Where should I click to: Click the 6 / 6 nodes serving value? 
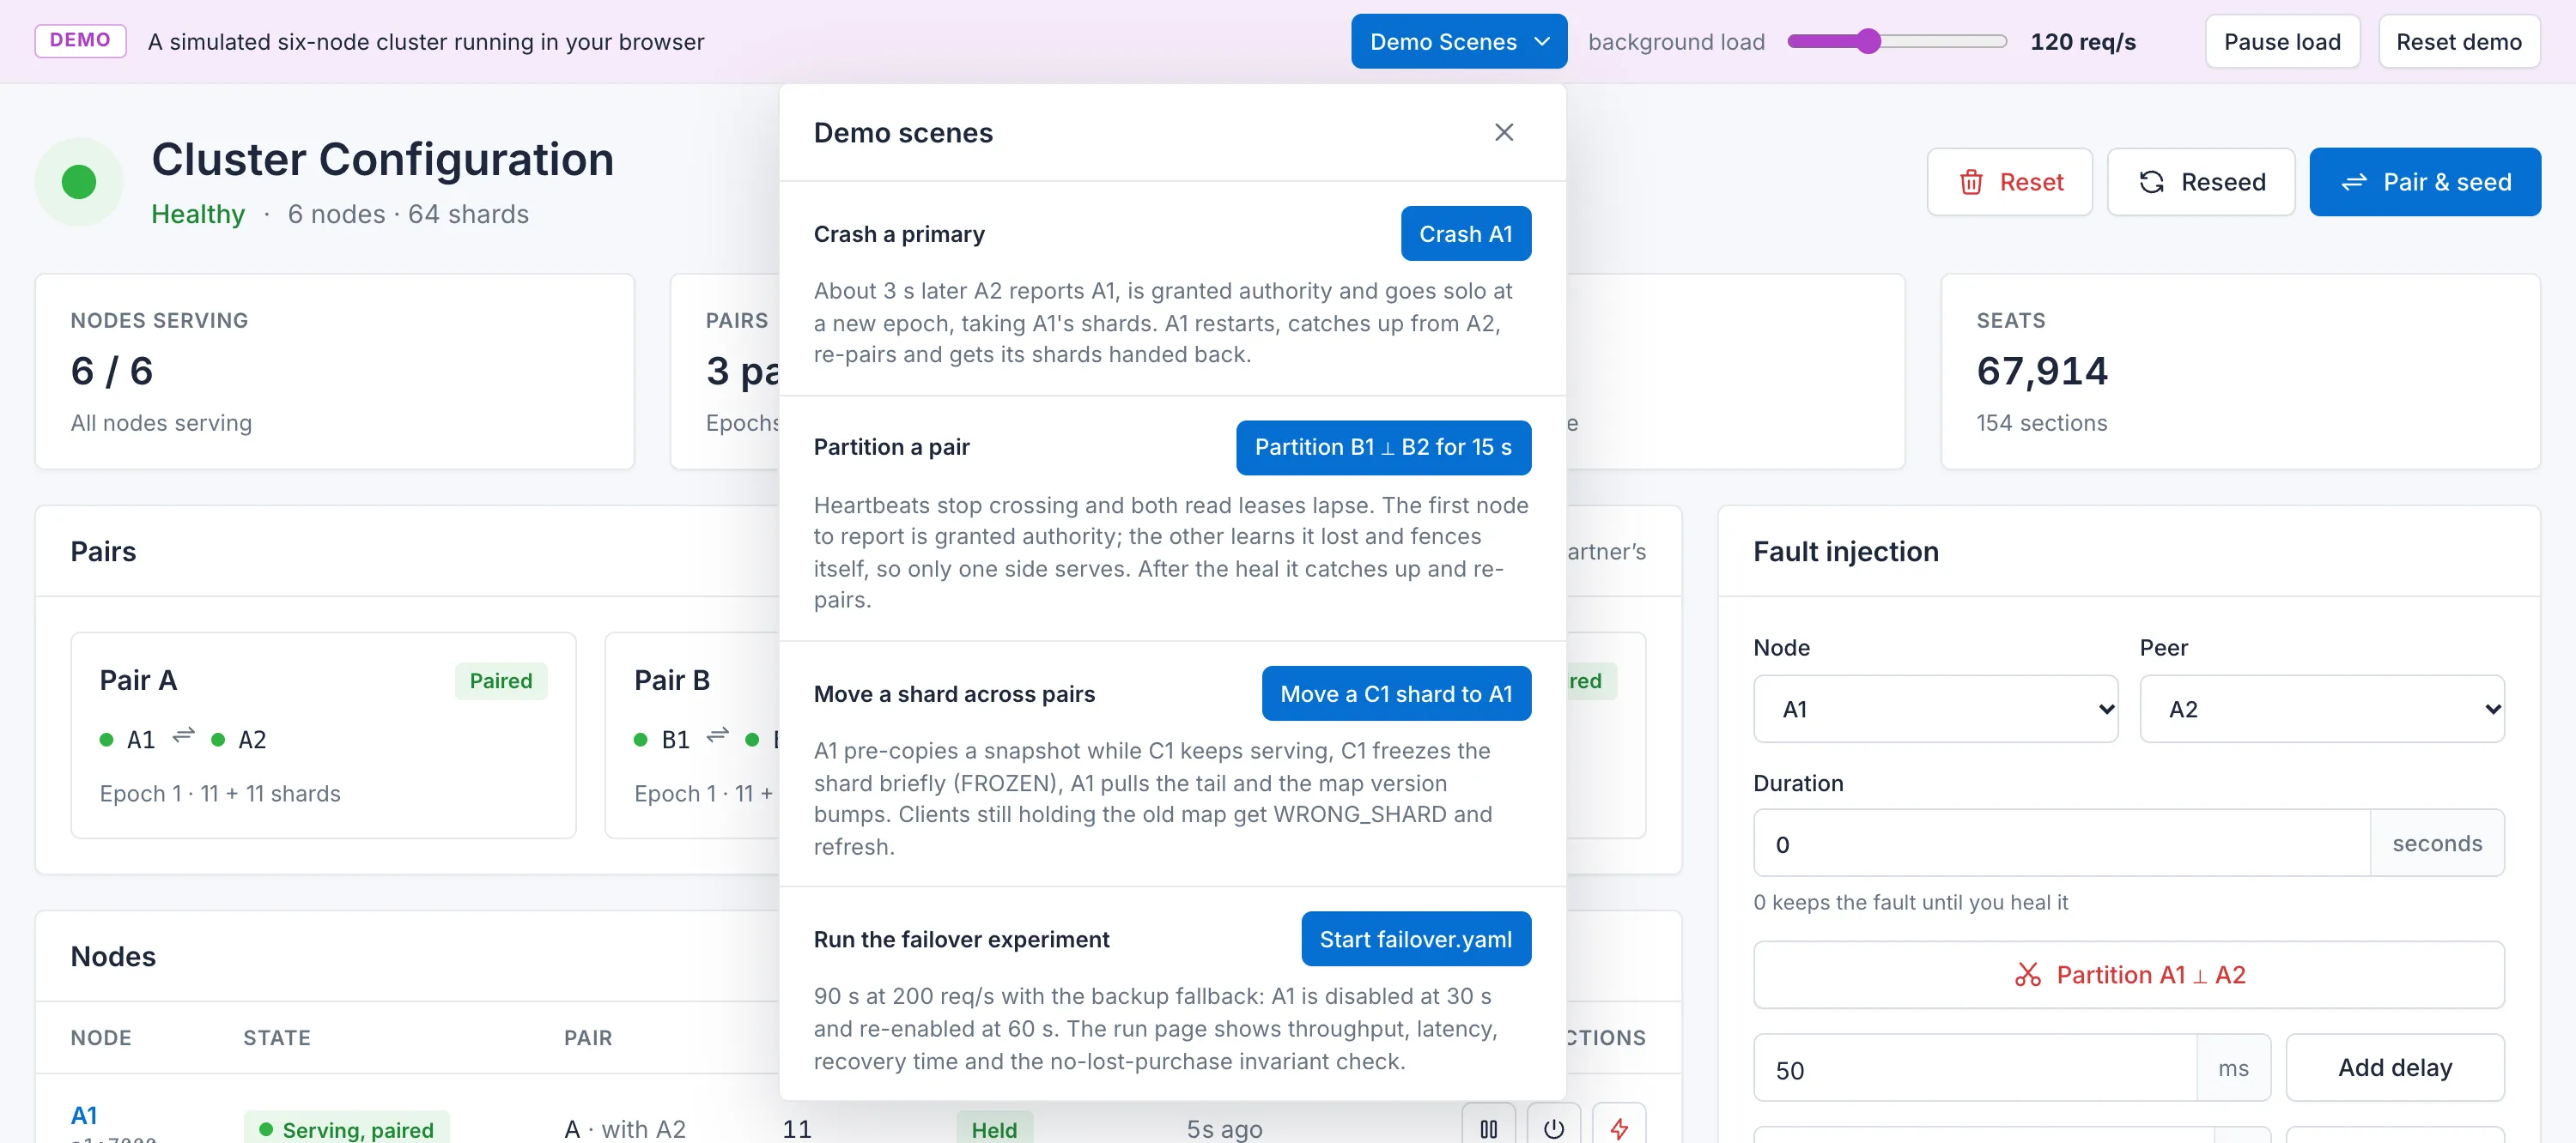112,371
